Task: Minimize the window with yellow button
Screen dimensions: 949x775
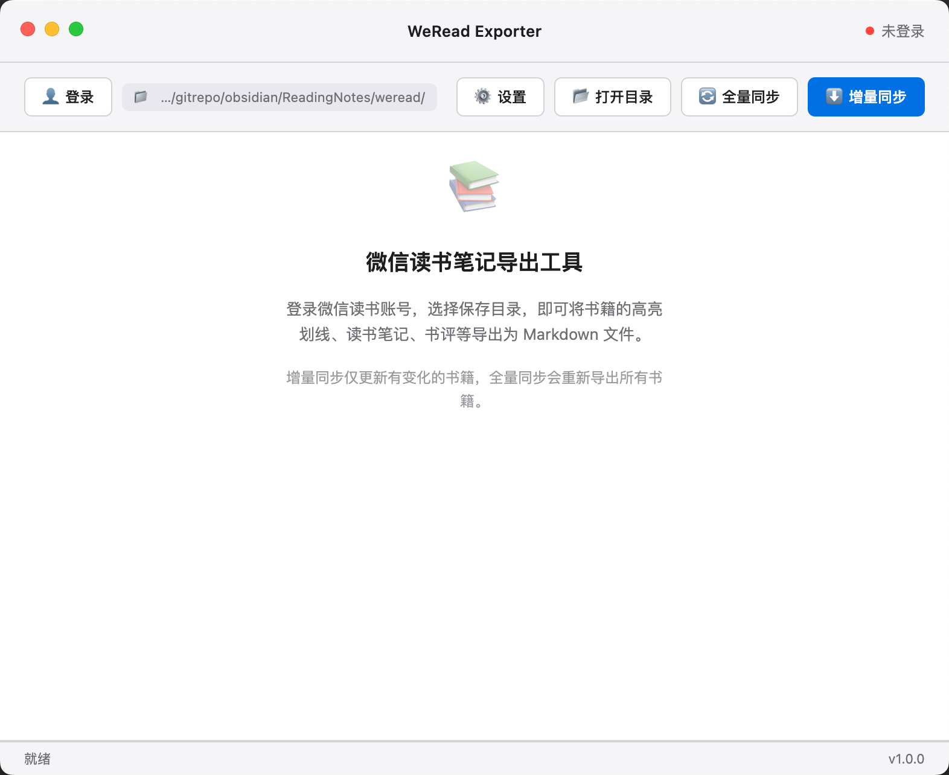Action: (52, 29)
